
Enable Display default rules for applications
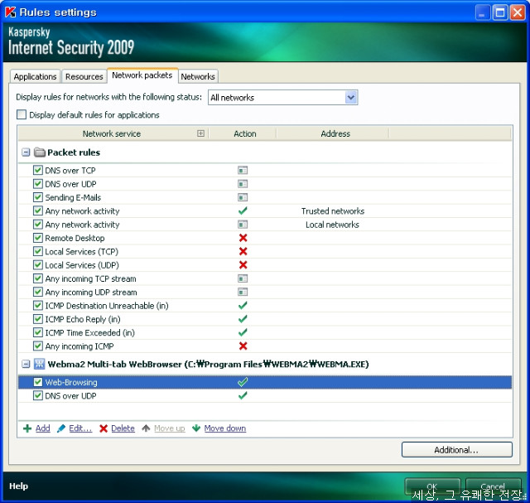(22, 114)
